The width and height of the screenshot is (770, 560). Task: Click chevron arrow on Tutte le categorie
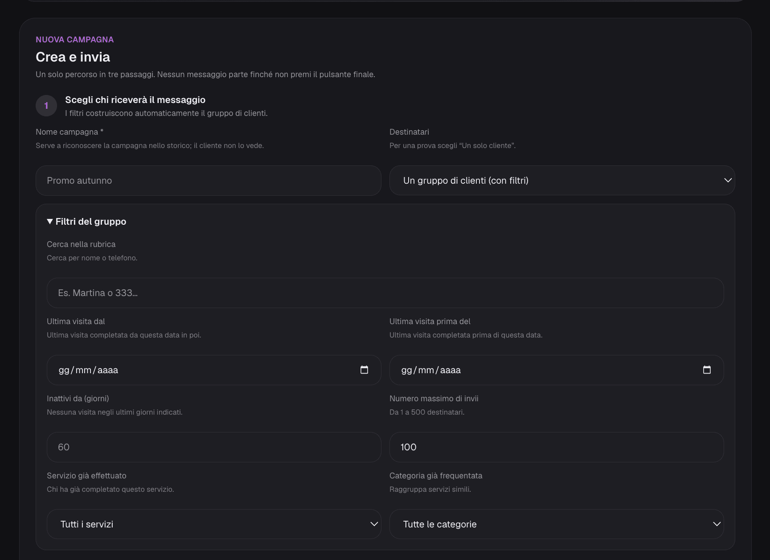[x=717, y=524]
